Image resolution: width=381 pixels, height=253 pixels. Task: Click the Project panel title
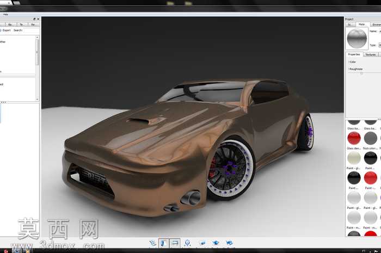point(349,19)
